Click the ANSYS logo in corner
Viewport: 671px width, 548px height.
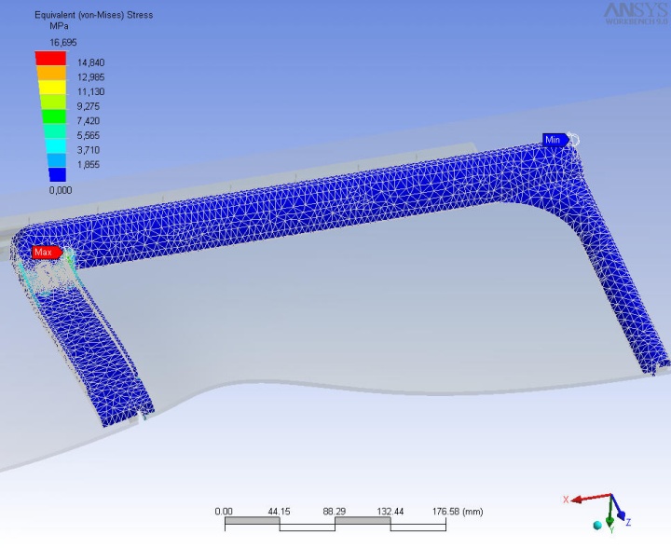pos(635,13)
